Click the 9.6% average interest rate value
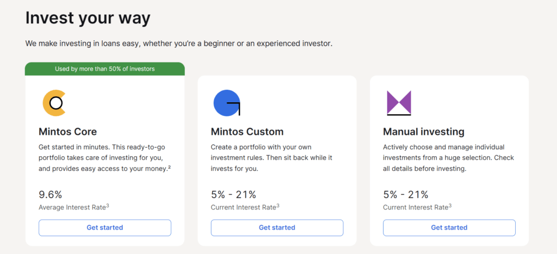Viewport: 557px width, 254px height. (51, 194)
